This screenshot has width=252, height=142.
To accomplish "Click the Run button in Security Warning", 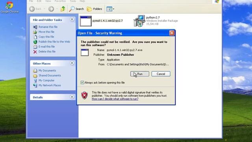I will point(140,74).
